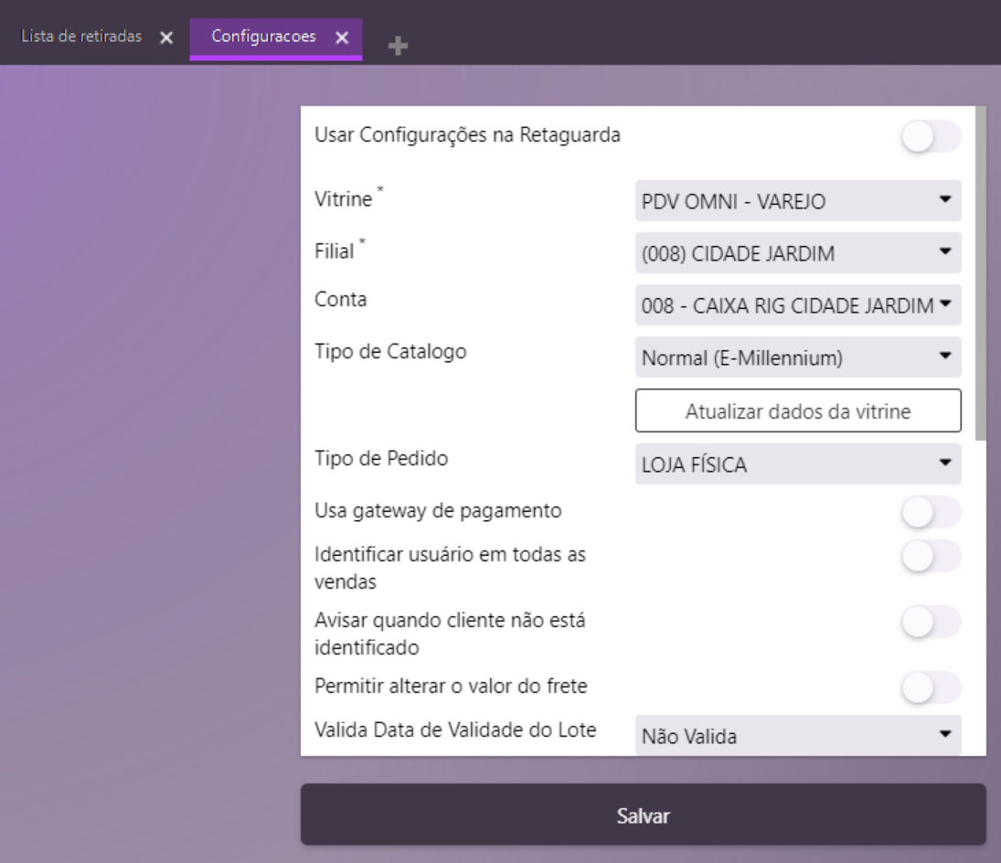The height and width of the screenshot is (863, 1001).
Task: Add a new tab with plus icon
Action: (x=397, y=47)
